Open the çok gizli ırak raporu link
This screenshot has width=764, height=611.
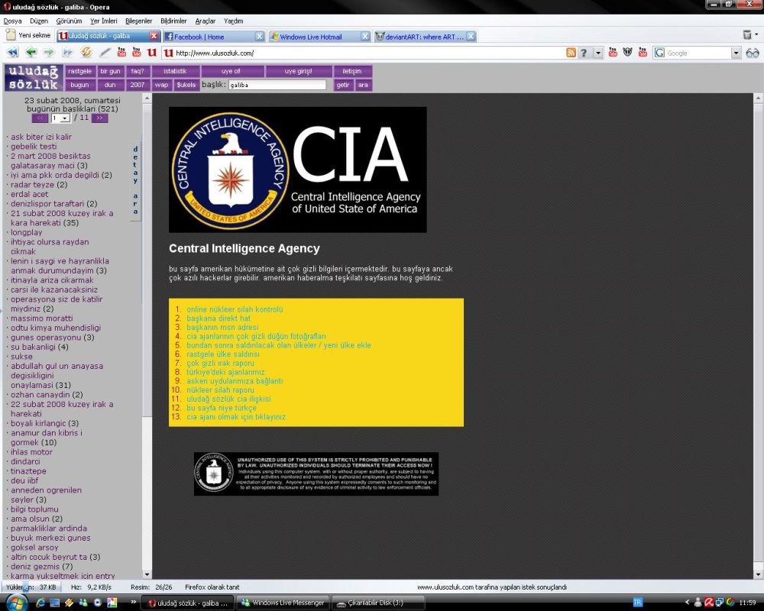220,363
